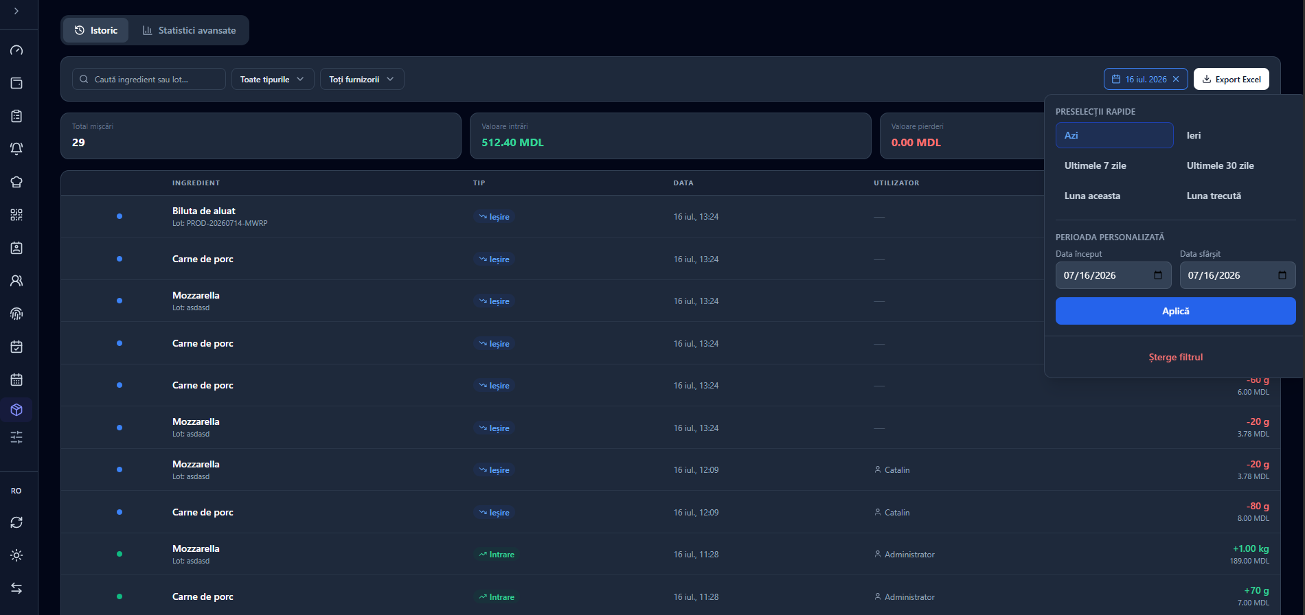The image size is (1305, 615).
Task: Click the swap arrows icon in sidebar
Action: coord(16,588)
